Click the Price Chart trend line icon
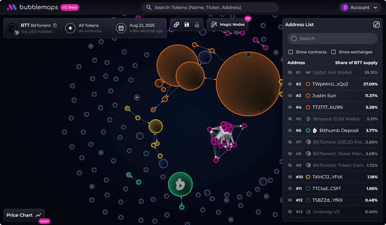Viewport: 386px width, 225px height. click(38, 215)
